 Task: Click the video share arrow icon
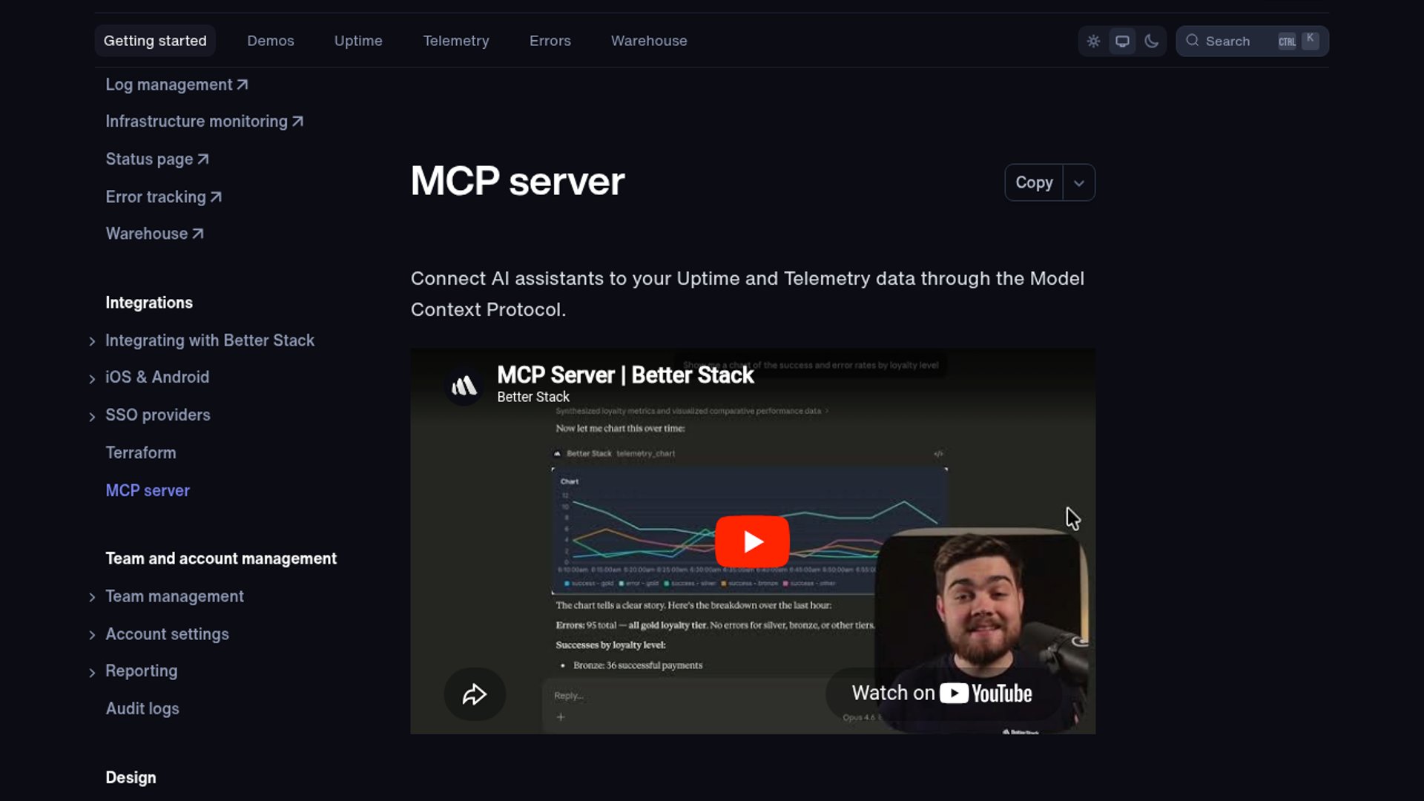click(475, 694)
